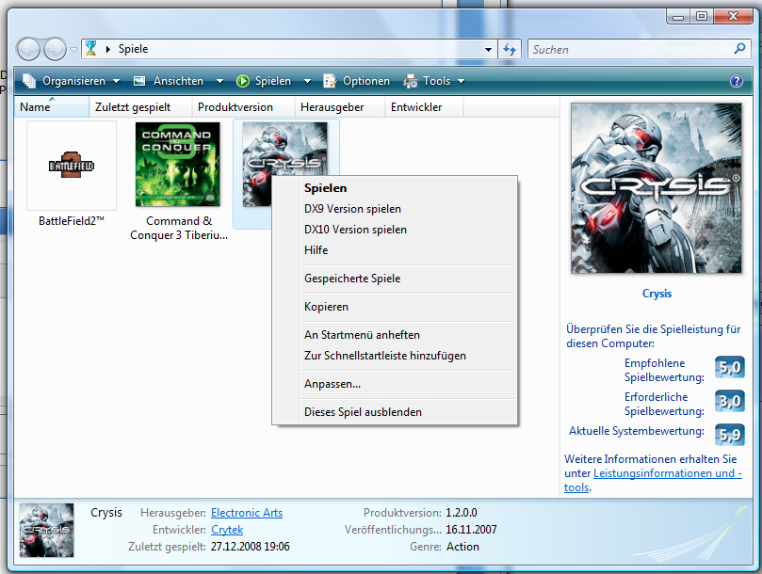Click the Empfohlene Spielbewertung 5,0 badge
This screenshot has height=574, width=762.
pos(730,367)
